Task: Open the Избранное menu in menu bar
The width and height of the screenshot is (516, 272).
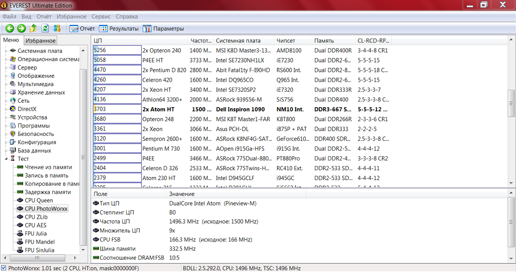Action: 71,16
